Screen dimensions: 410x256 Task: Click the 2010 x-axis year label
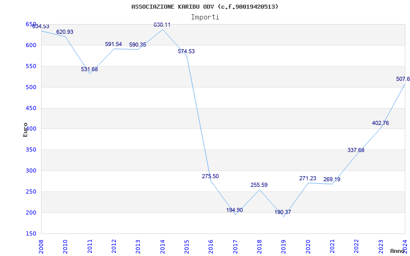[66, 247]
